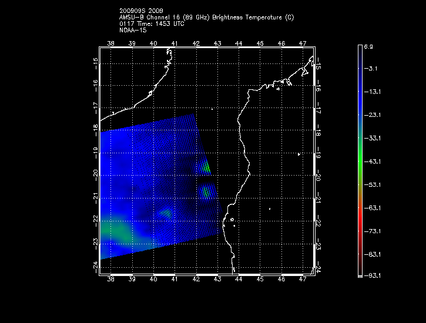The image size is (426, 323).
Task: Click the -13.1 color scale label
Action: pos(373,92)
